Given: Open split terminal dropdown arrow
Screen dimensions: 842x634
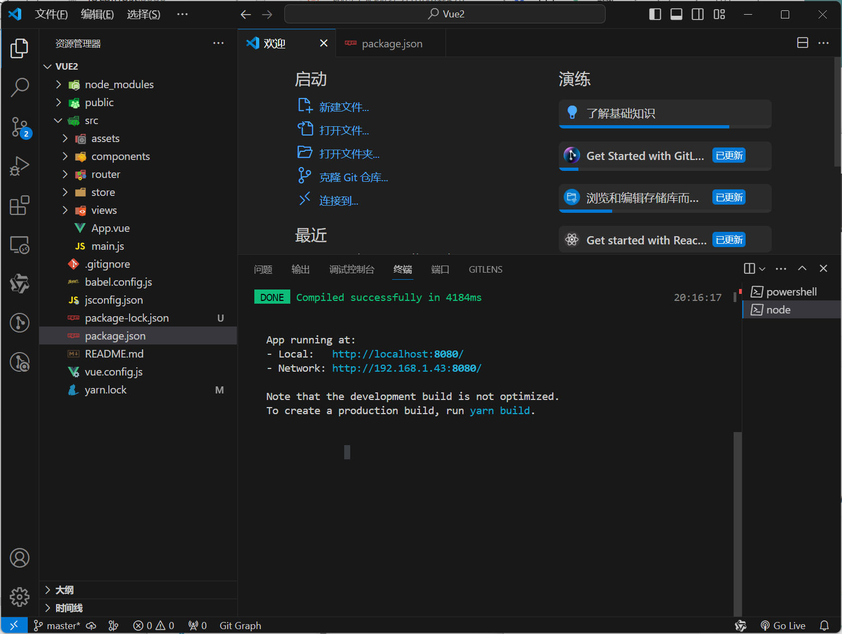Looking at the screenshot, I should [x=762, y=269].
